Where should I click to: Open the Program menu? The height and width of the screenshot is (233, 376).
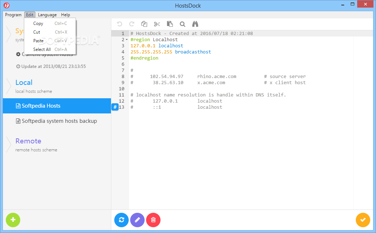click(13, 14)
